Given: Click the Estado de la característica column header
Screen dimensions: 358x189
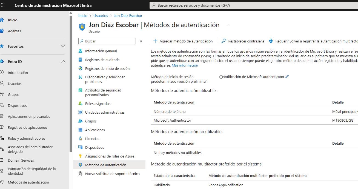Looking at the screenshot, I should (174, 176).
